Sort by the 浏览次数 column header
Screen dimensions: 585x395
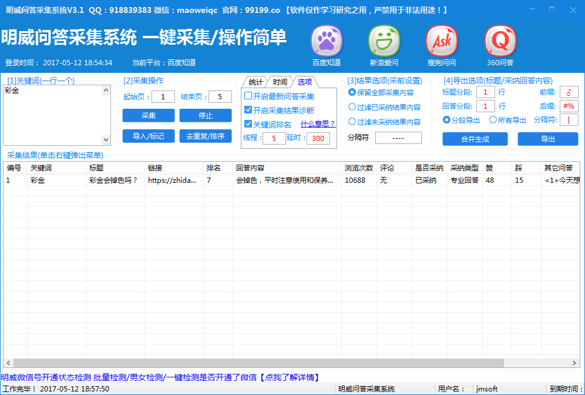(359, 168)
